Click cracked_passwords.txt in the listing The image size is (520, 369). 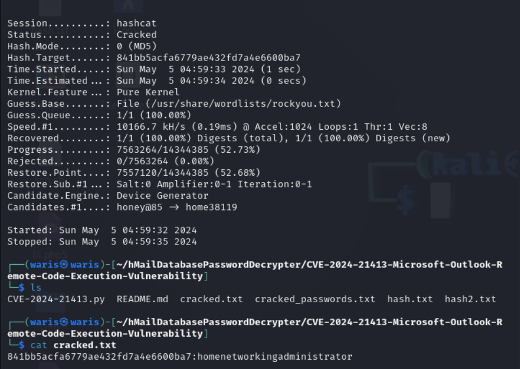pyautogui.click(x=315, y=299)
